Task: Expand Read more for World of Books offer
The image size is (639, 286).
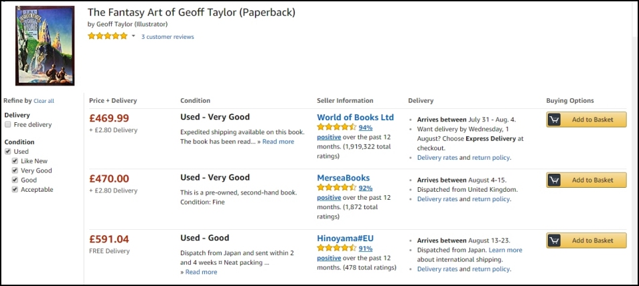Action: click(x=278, y=142)
